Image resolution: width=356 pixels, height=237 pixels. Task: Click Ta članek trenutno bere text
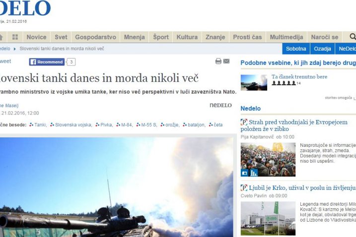[x=299, y=77]
